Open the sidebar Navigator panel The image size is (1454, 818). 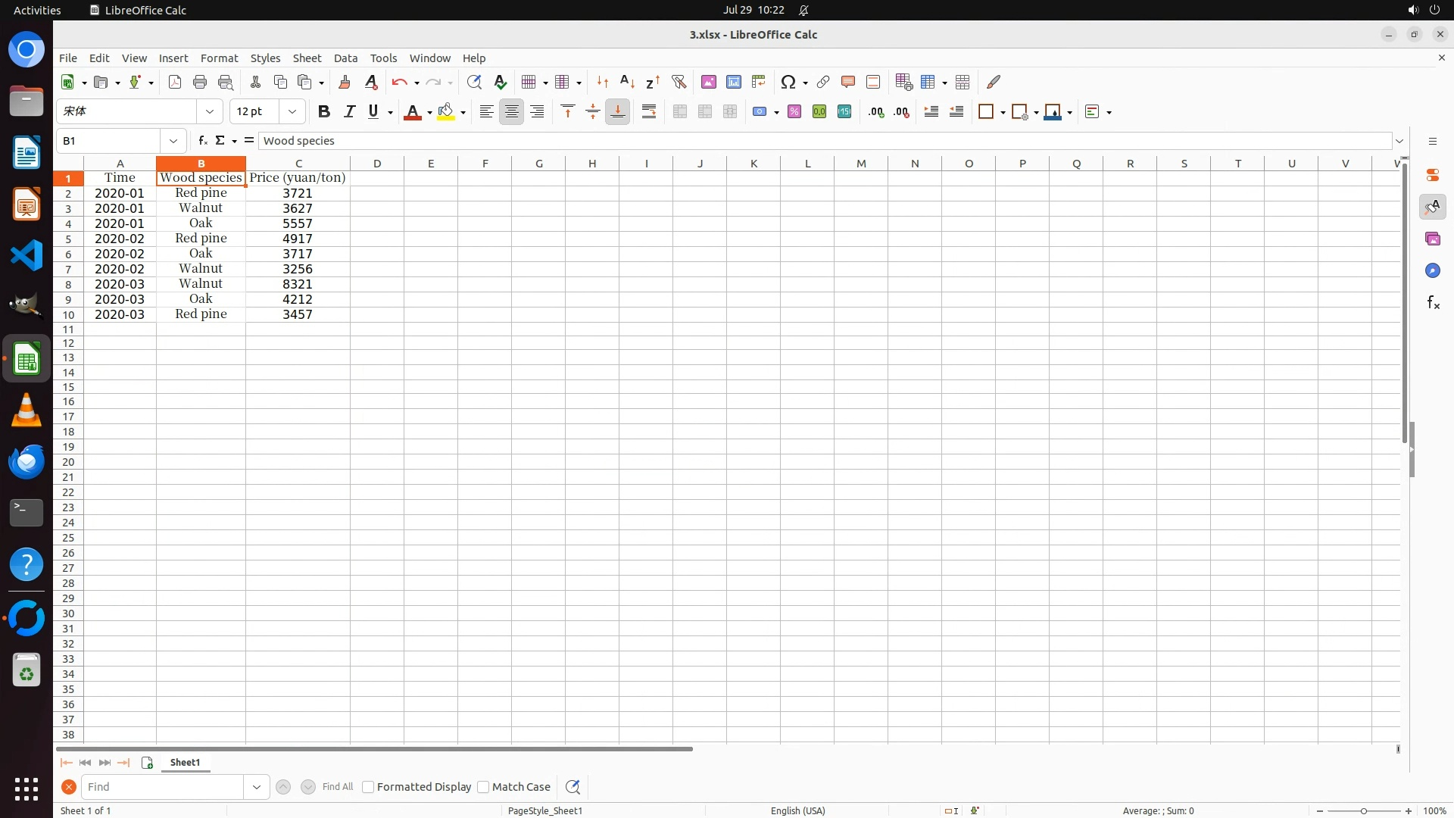(x=1432, y=270)
